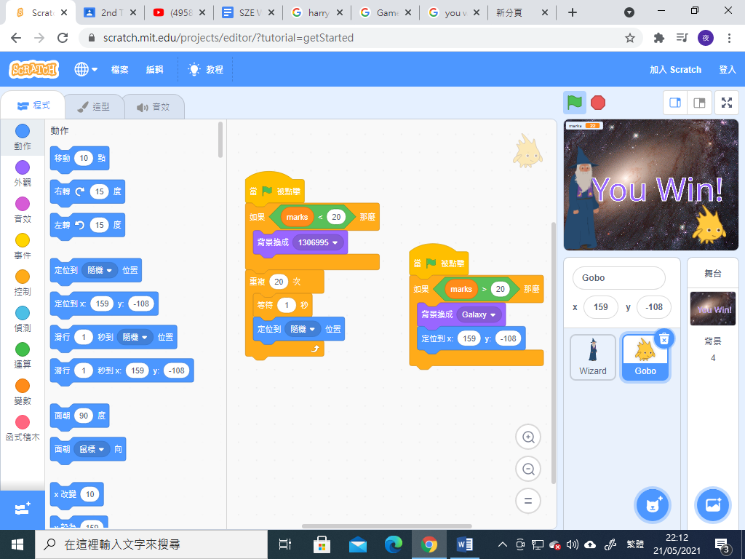
Task: Zoom in on the code workspace
Action: 528,437
